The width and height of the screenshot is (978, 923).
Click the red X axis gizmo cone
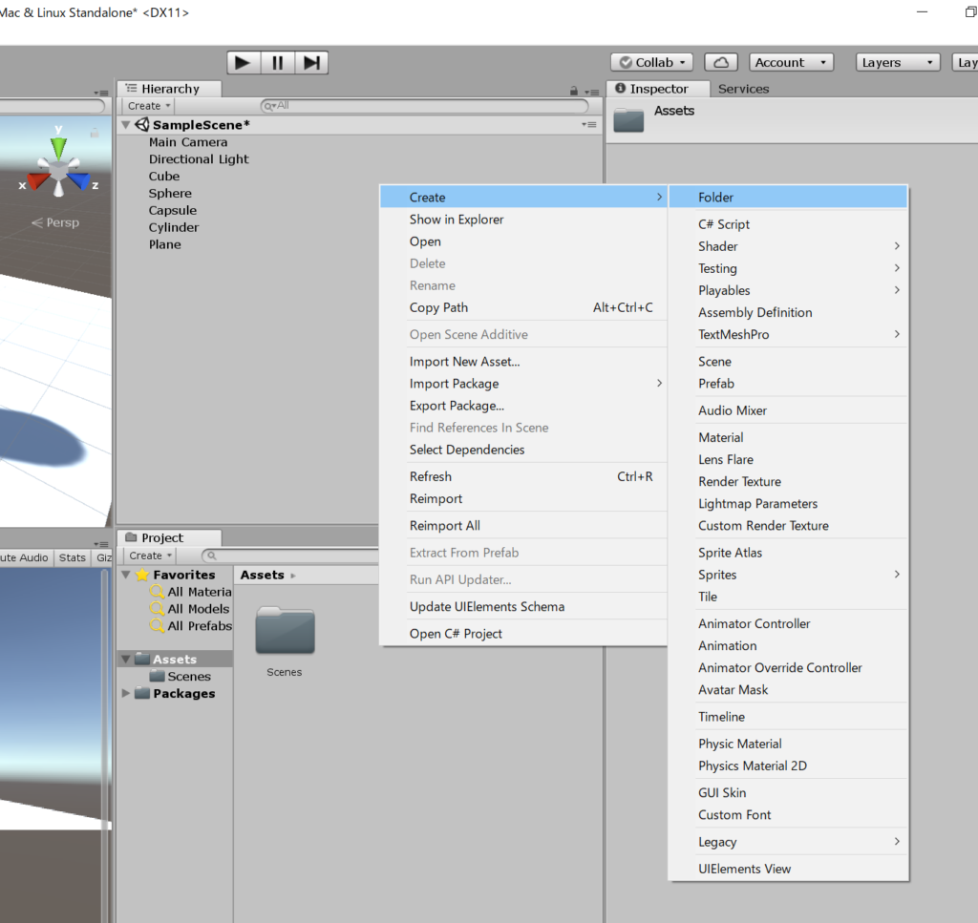pos(37,181)
